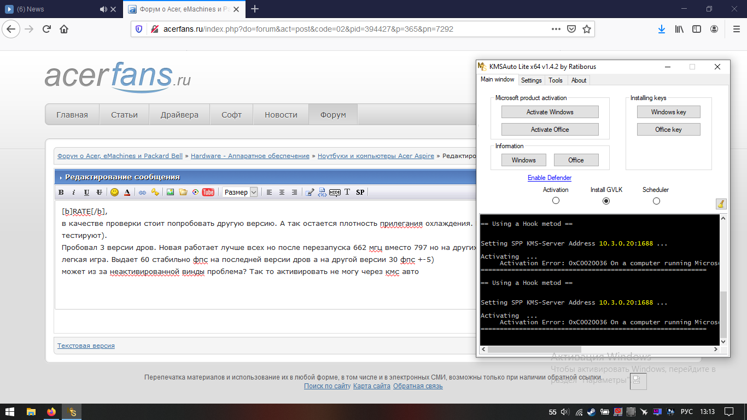The image size is (747, 420).
Task: Open Драйвера site menu item
Action: (x=179, y=115)
